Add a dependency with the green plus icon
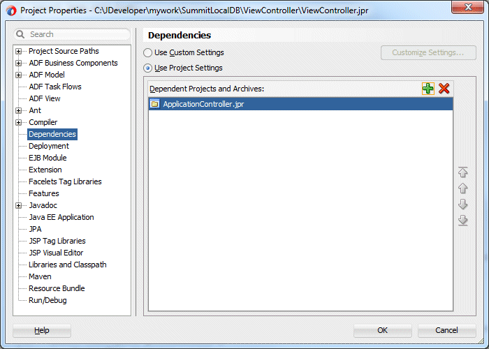The width and height of the screenshot is (489, 349). [428, 89]
